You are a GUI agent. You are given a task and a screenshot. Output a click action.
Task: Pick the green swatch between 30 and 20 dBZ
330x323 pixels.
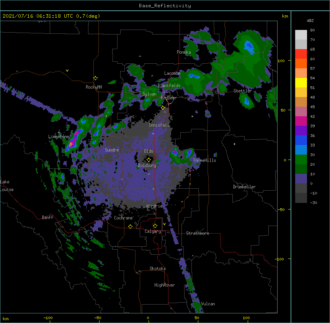coord(301,160)
